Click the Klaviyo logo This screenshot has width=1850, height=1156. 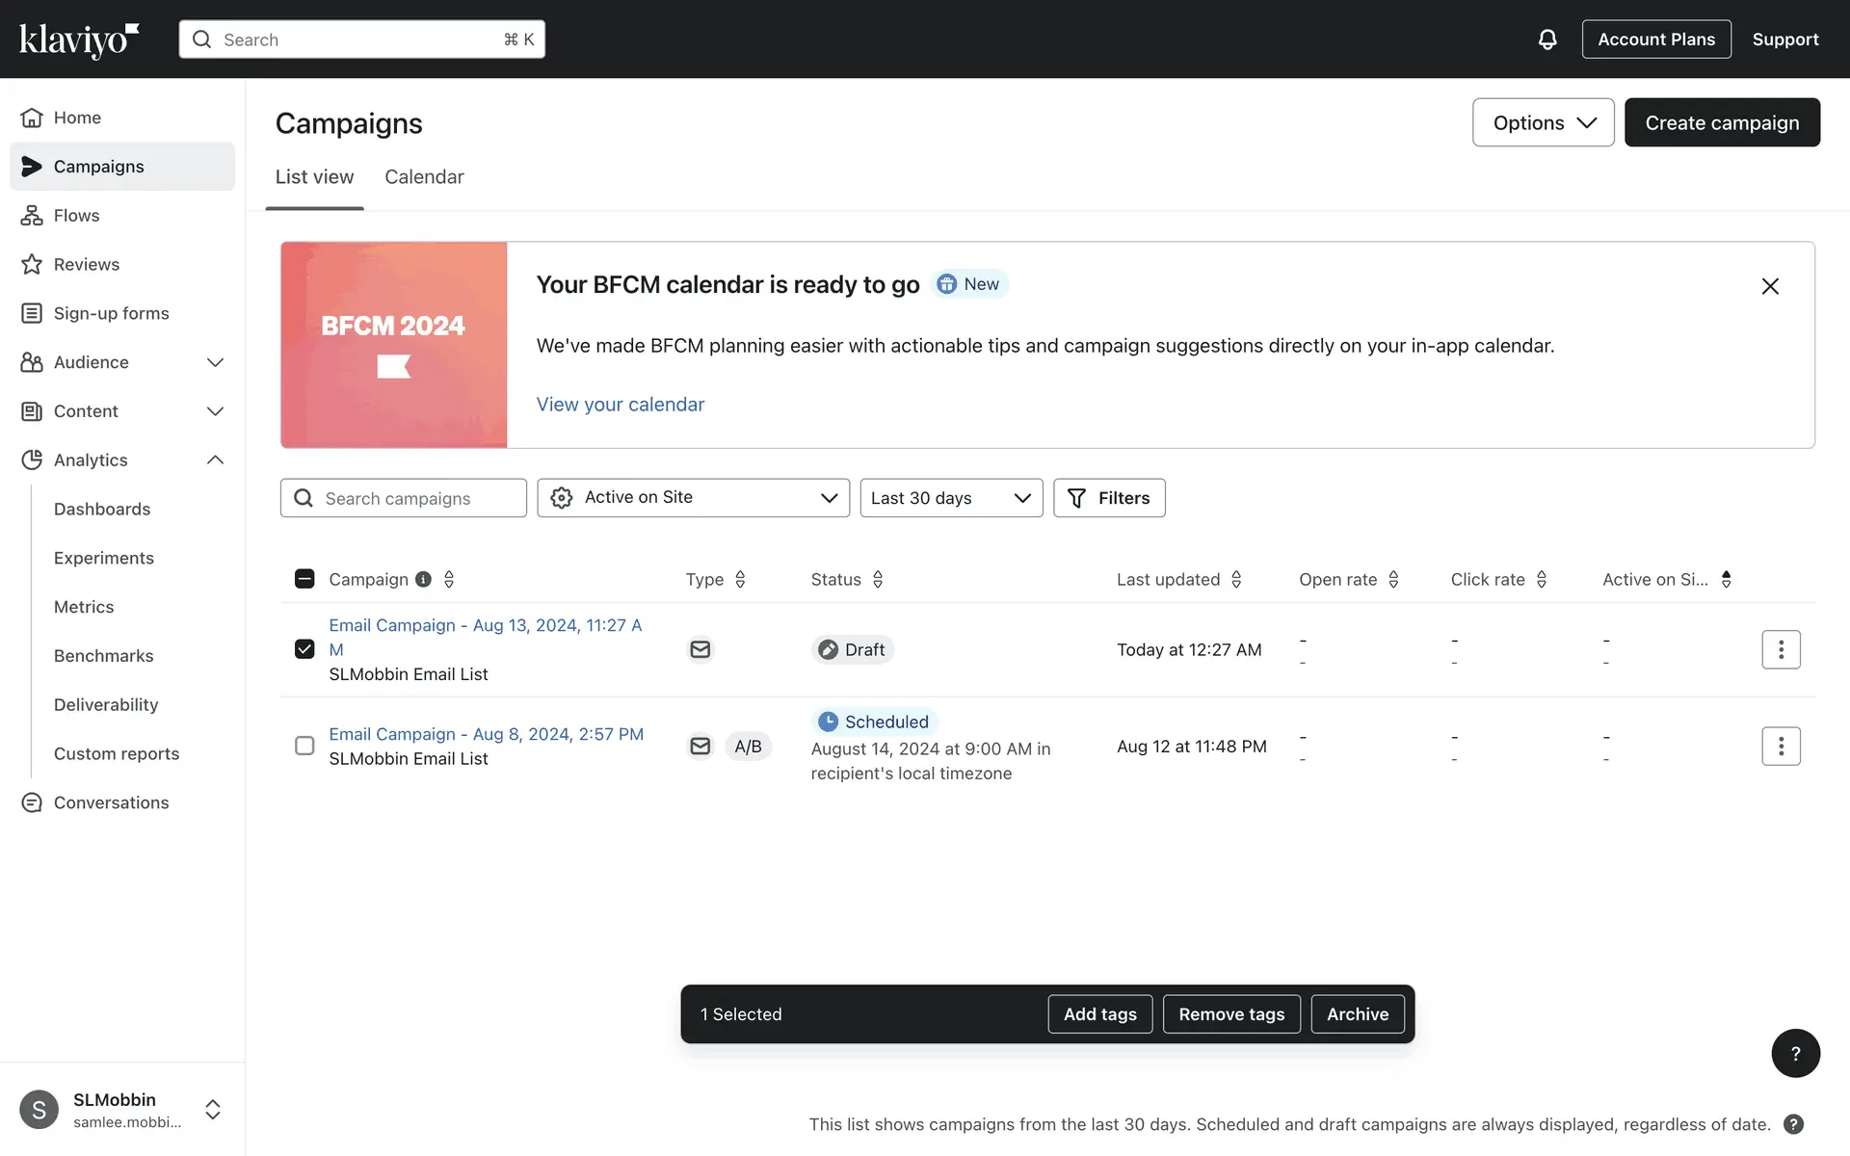pos(79,39)
